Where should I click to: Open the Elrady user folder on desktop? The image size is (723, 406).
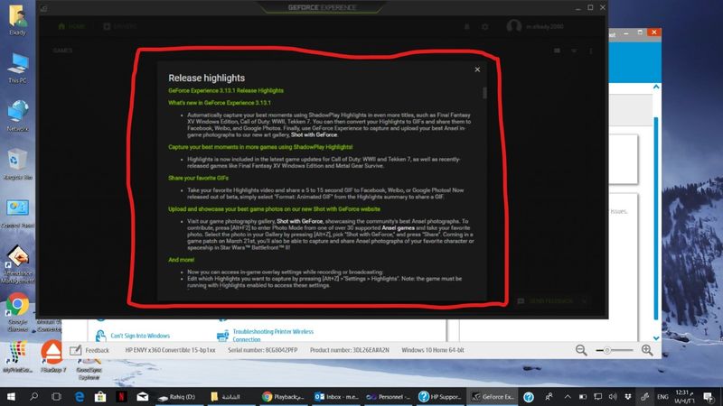pos(17,20)
